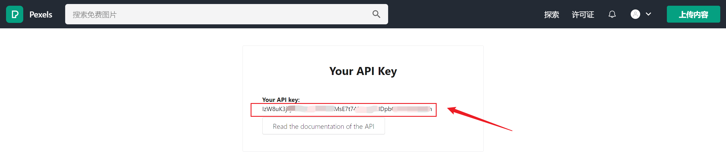This screenshot has width=726, height=168.
Task: Click the green Pexels logo icon
Action: 15,14
